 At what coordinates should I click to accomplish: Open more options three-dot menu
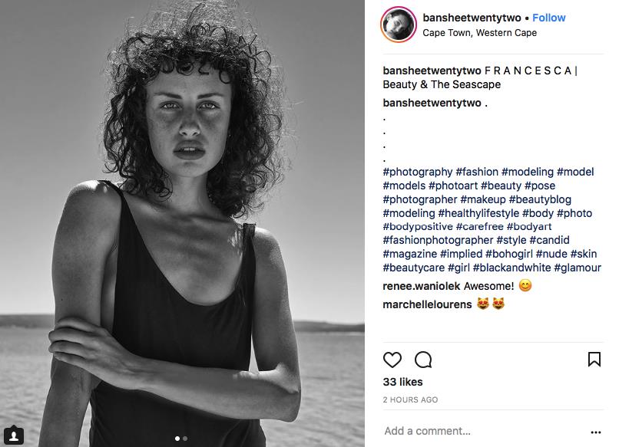click(596, 432)
